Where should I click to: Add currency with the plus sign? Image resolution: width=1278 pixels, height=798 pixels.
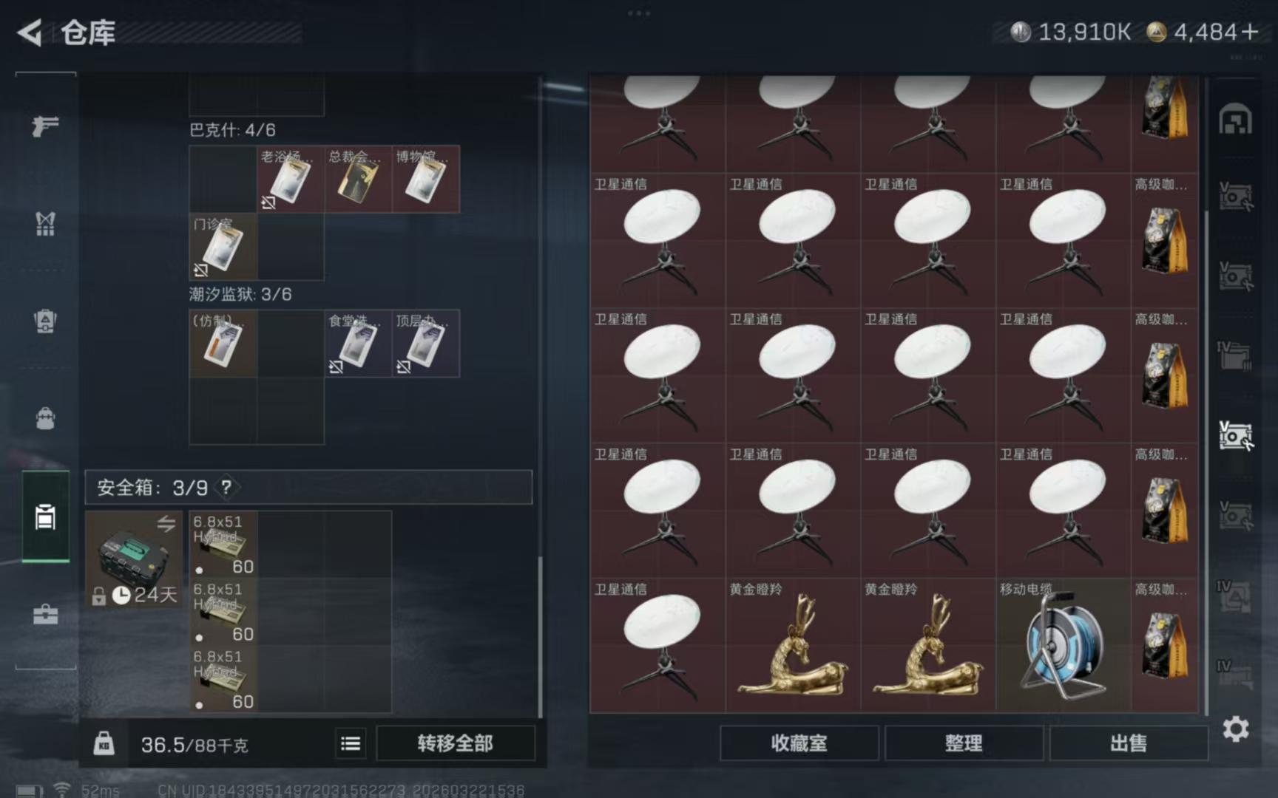1250,32
